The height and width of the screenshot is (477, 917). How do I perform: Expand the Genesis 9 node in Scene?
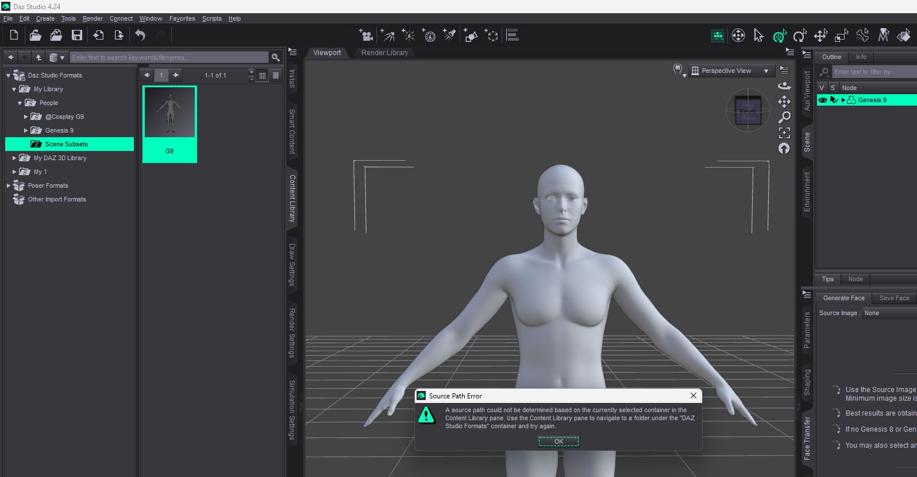[843, 100]
